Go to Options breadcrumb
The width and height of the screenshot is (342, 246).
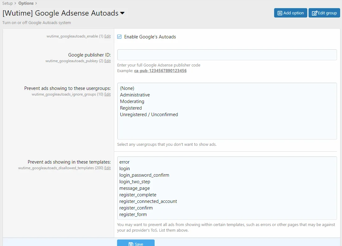coord(26,3)
